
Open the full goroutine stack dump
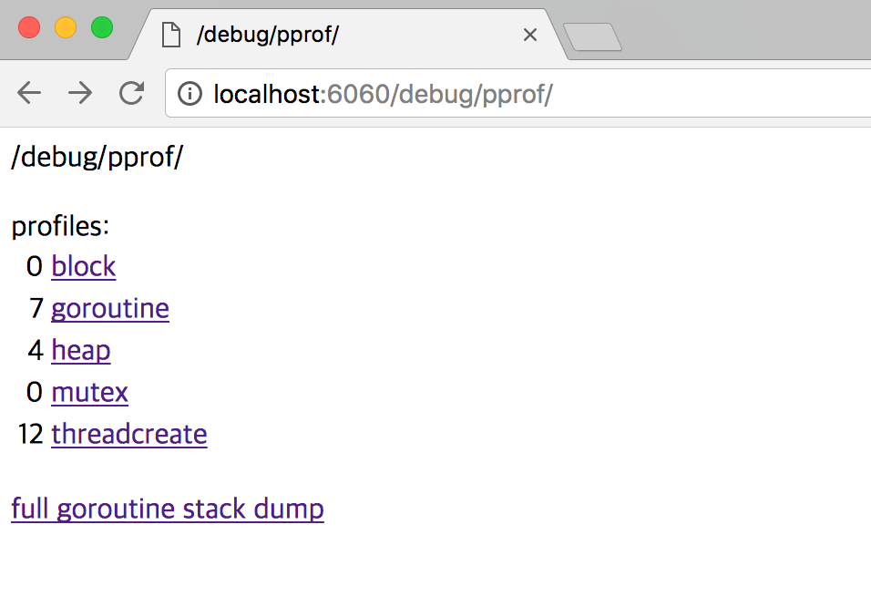pyautogui.click(x=167, y=509)
